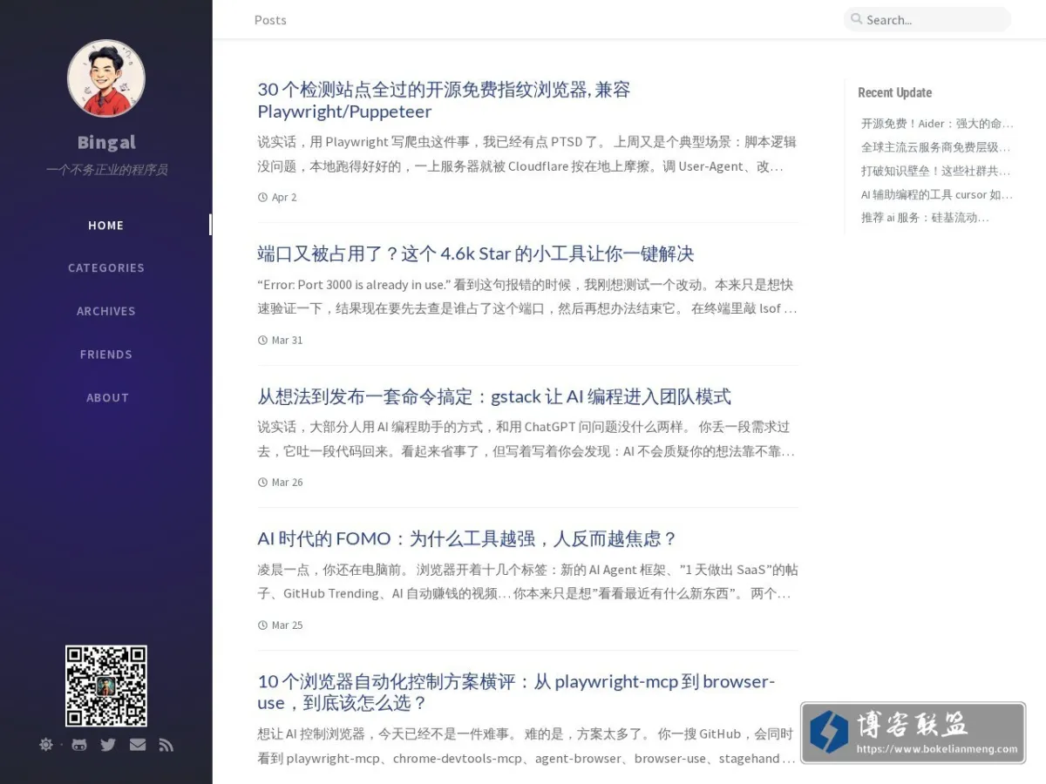Click the Bingal avatar picture
1046x784 pixels.
pyautogui.click(x=106, y=78)
